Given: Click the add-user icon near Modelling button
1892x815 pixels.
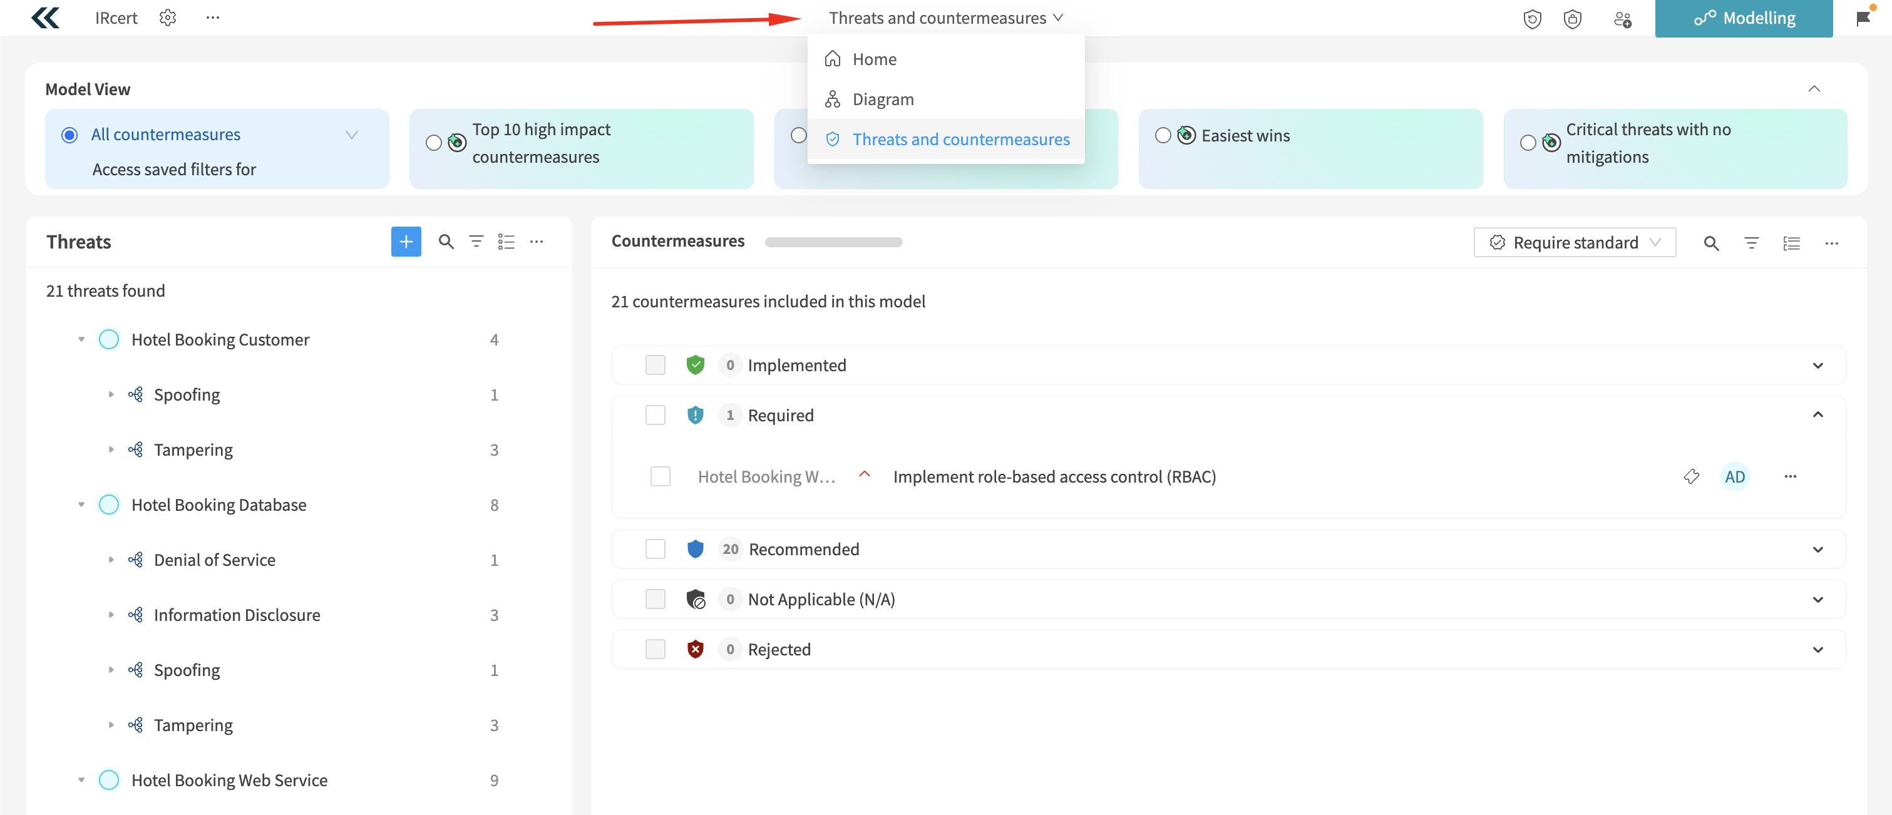Looking at the screenshot, I should [x=1622, y=18].
